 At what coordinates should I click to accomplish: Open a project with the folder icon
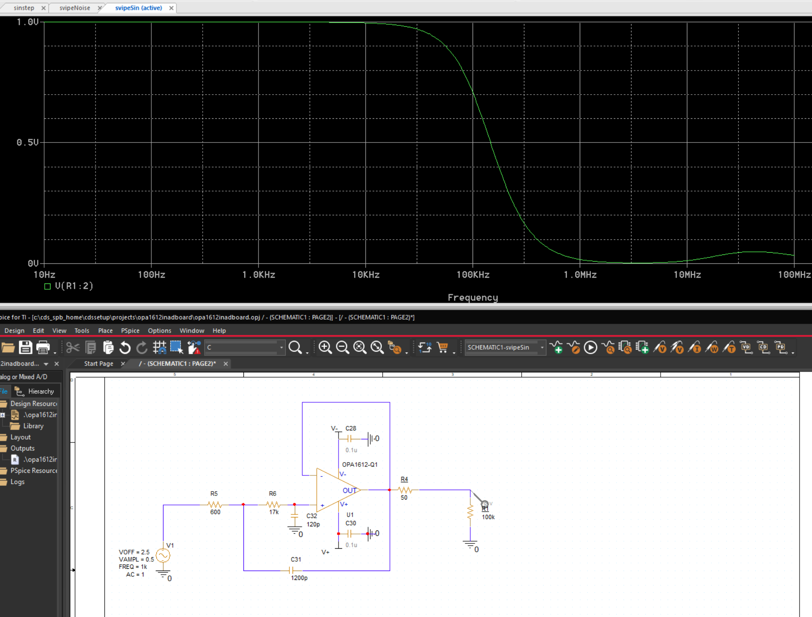[8, 347]
